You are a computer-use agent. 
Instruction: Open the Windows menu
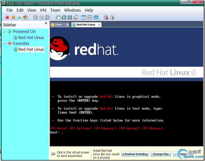point(72,10)
